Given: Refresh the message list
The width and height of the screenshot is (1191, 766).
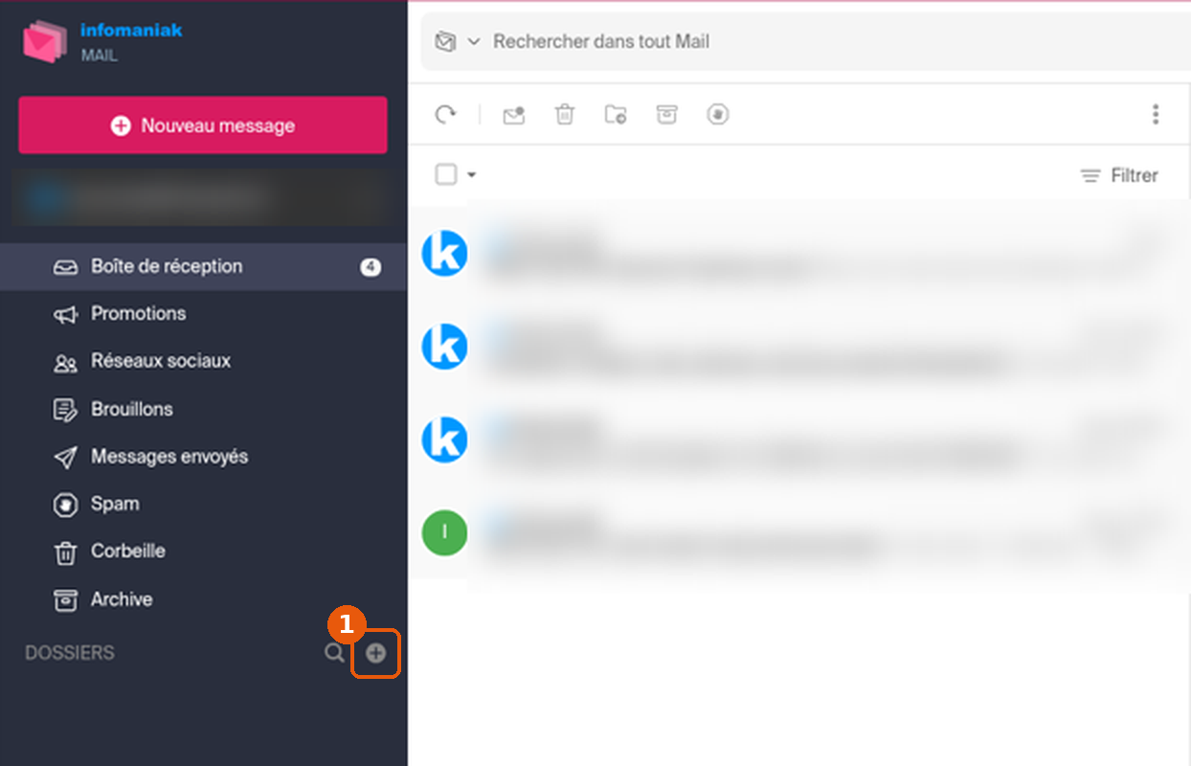Looking at the screenshot, I should coord(446,115).
